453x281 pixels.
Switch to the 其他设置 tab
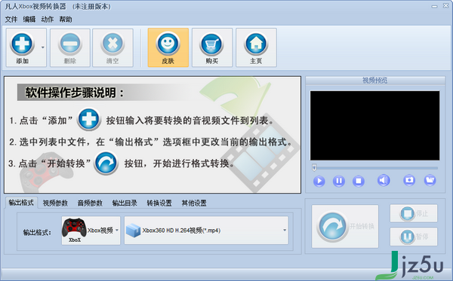coord(194,203)
